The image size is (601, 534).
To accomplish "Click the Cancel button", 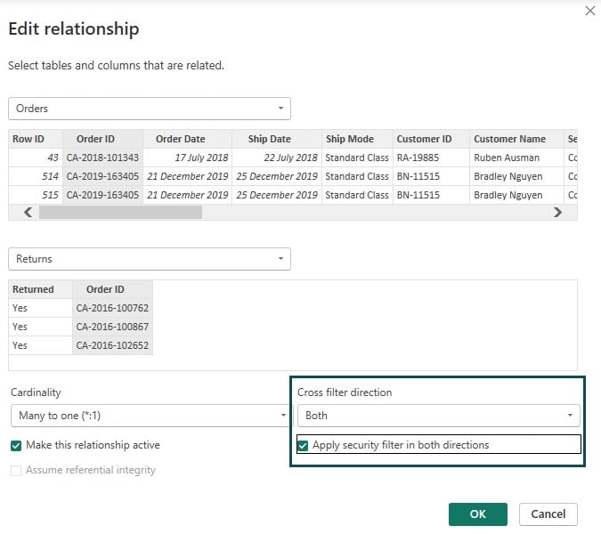I will (x=548, y=514).
